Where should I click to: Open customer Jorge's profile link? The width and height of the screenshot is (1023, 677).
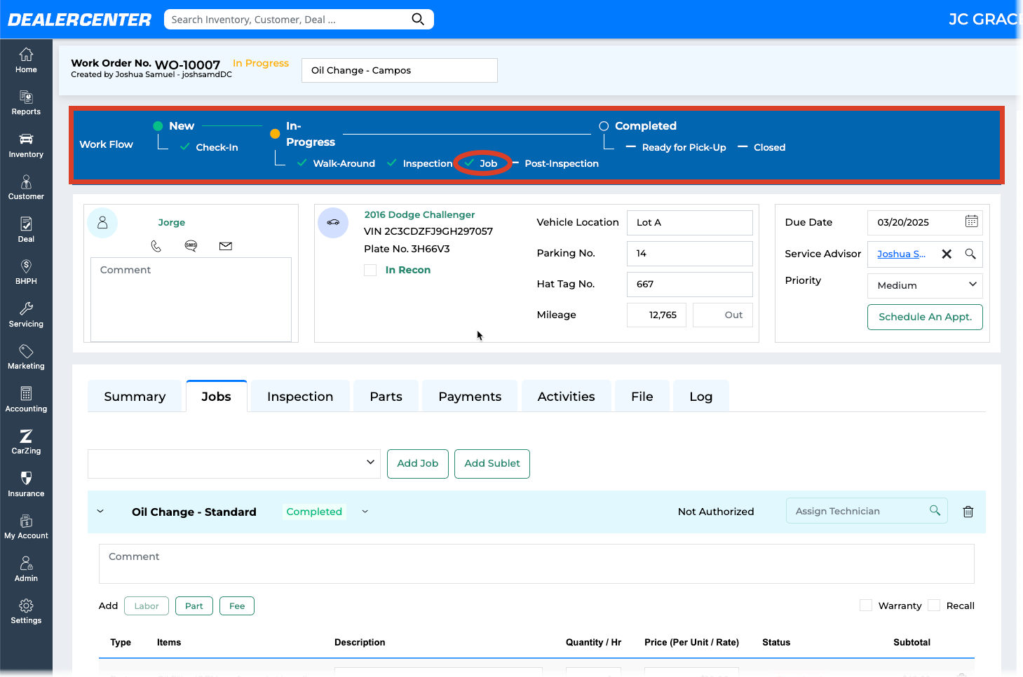tap(171, 222)
